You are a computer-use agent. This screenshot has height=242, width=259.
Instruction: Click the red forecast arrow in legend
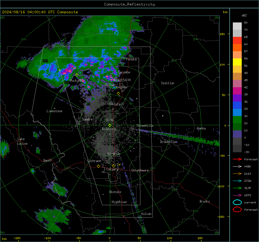click(237, 159)
